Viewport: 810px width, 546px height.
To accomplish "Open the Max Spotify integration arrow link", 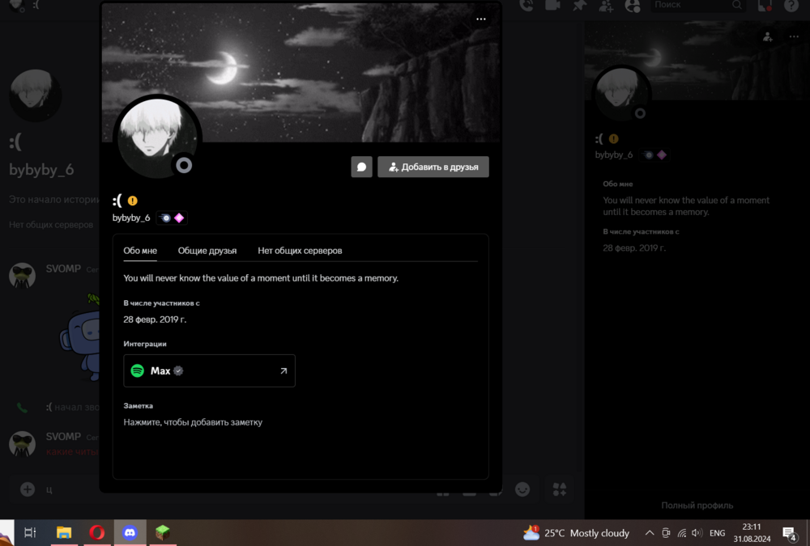I will point(283,370).
